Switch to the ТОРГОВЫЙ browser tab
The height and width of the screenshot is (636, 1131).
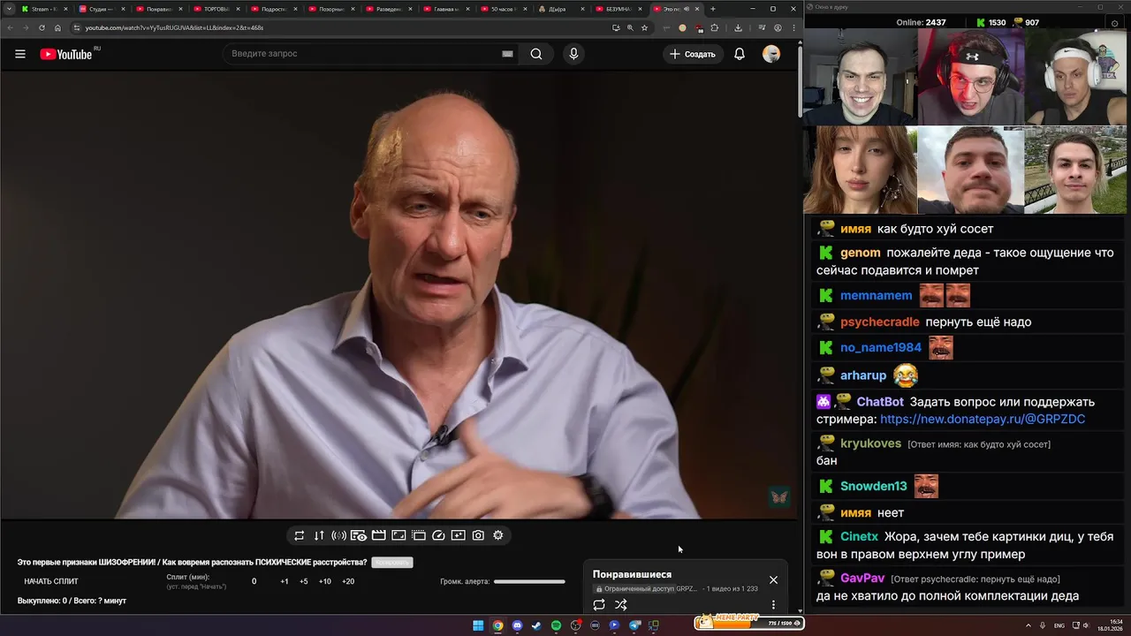216,9
